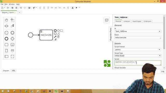The image size is (166, 93).
Task: Open the Edit menu
Action: [6, 4]
